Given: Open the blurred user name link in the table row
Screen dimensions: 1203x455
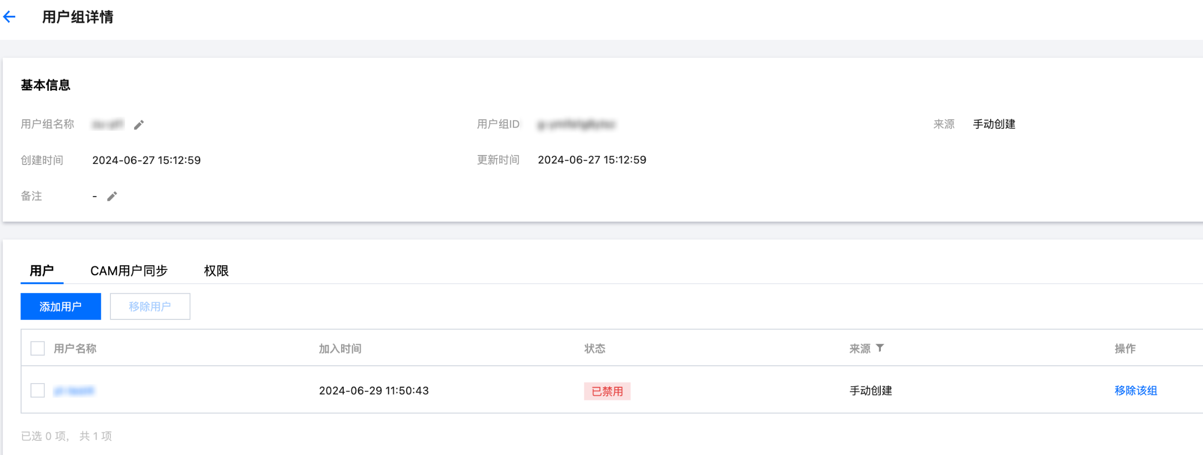Looking at the screenshot, I should [74, 390].
